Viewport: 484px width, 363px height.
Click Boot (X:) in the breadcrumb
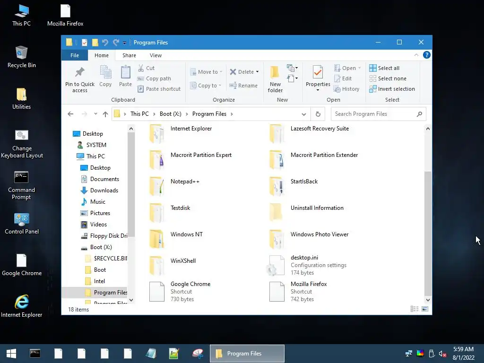(x=170, y=114)
